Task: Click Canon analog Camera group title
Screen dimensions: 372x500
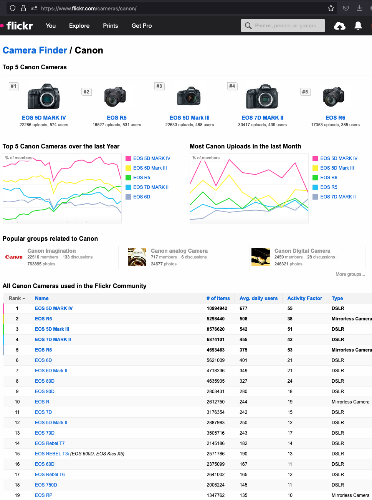Action: [179, 251]
